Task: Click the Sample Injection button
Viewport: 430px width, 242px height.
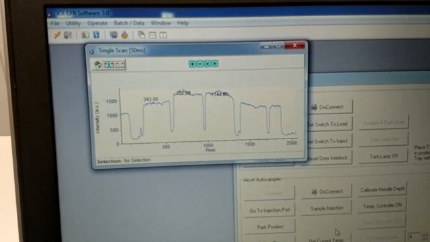Action: [x=327, y=208]
